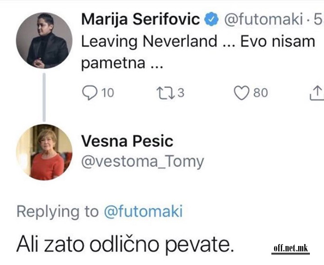The image size is (324, 265).
Task: Click the Vesna Pesic display name
Action: 127,141
